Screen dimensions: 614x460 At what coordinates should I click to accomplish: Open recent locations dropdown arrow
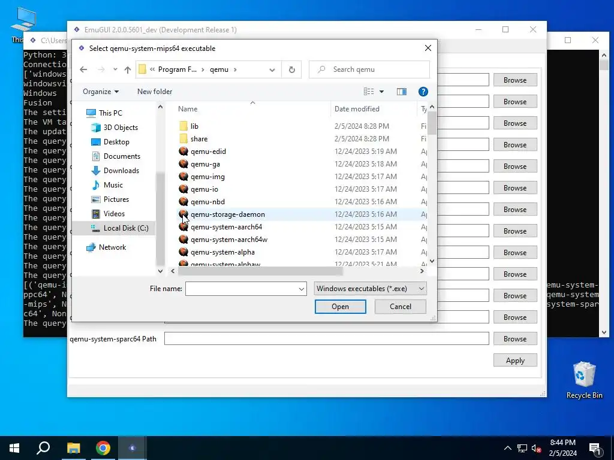coord(115,69)
